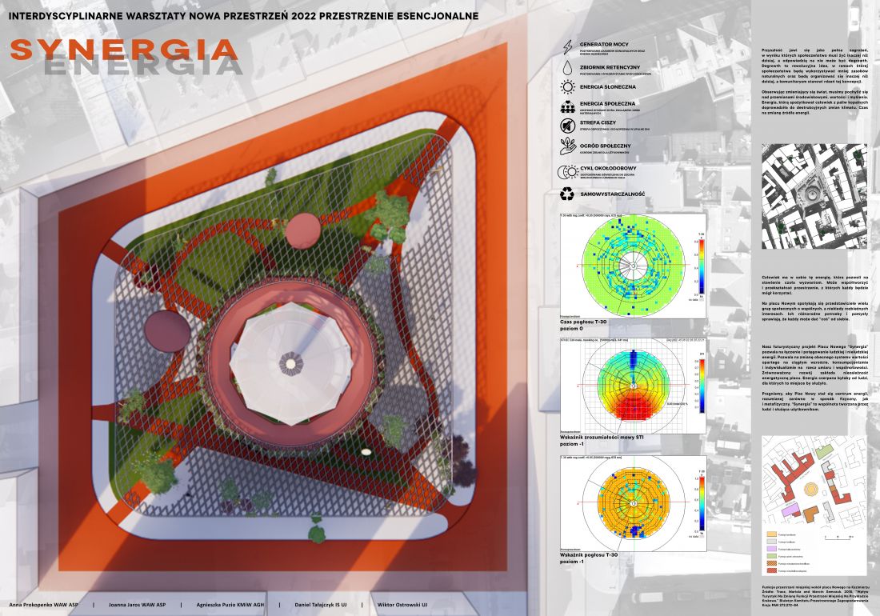Image resolution: width=880 pixels, height=616 pixels.
Task: Click the ZBIORNIK RETENCYJNY label
Action: (610, 67)
